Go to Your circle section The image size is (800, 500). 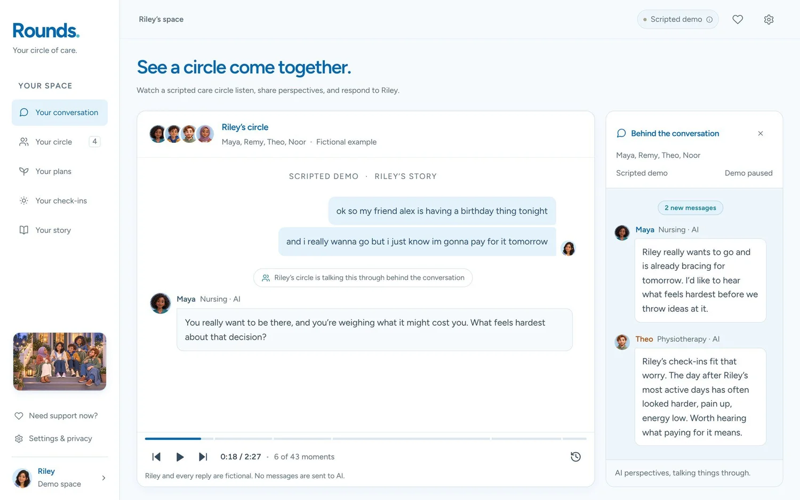click(60, 142)
